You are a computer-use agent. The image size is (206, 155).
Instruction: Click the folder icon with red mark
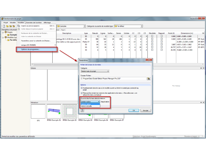click(x=14, y=26)
